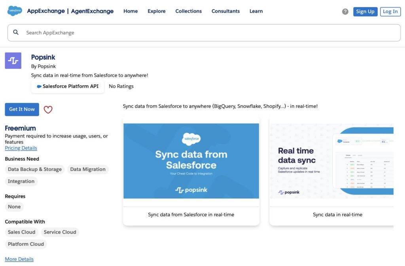Open the Sync data from Salesforce thumbnail
This screenshot has width=405, height=266.
191,161
